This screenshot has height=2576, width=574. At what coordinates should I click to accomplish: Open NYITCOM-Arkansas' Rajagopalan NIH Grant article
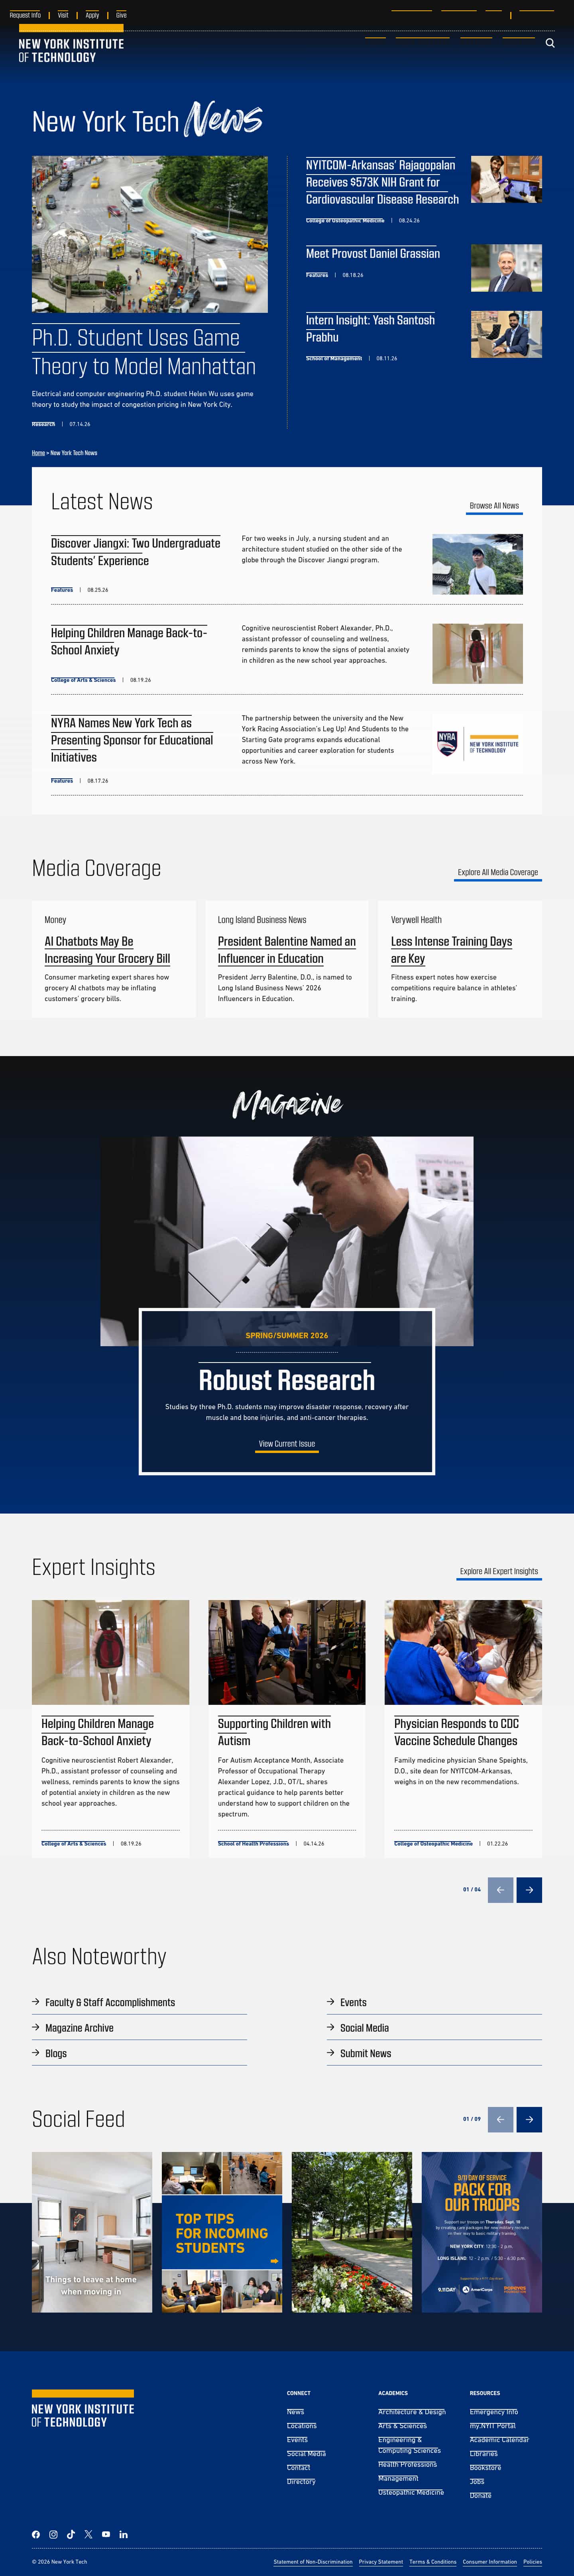[x=382, y=182]
